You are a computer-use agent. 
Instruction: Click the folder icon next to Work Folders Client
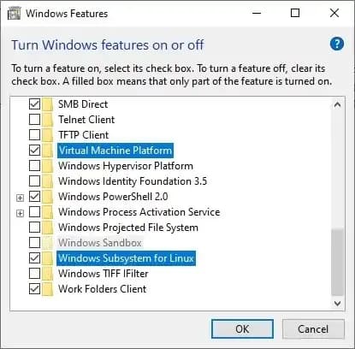click(x=48, y=289)
